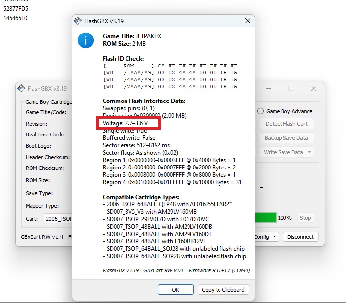This screenshot has width=346, height=303.
Task: Click the Game Title JETPAKDX text
Action: pyautogui.click(x=132, y=36)
